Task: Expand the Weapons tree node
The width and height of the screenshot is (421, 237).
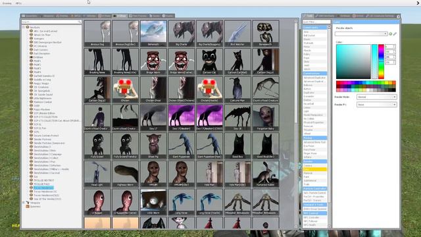Action: click(x=24, y=203)
